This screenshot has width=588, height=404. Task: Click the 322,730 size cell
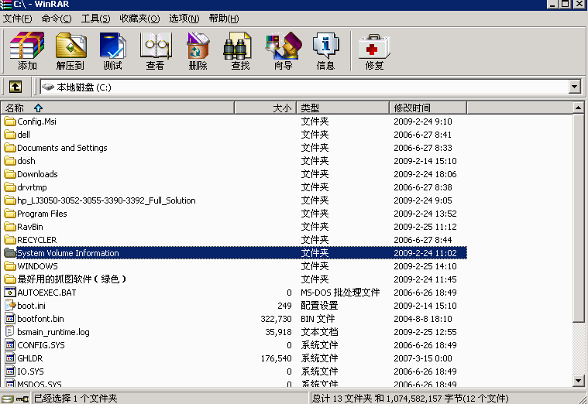(276, 319)
